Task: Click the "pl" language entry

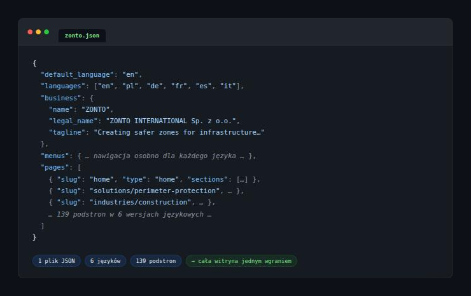Action: tap(130, 86)
